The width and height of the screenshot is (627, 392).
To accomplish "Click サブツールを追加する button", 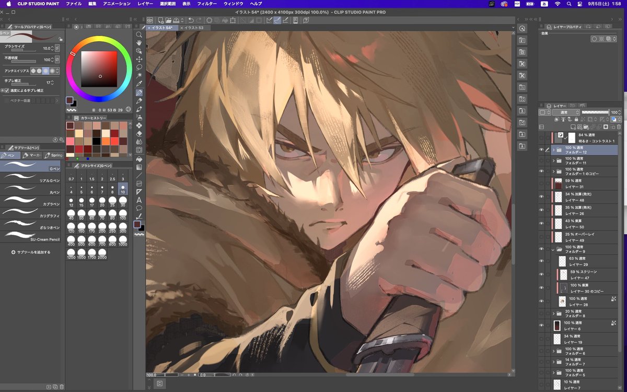I will (31, 252).
